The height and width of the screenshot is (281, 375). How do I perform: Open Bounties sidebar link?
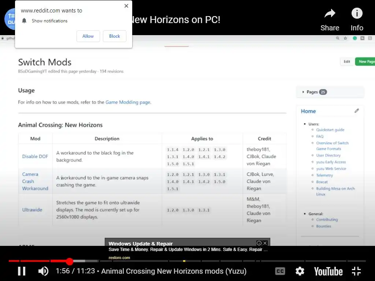click(324, 226)
